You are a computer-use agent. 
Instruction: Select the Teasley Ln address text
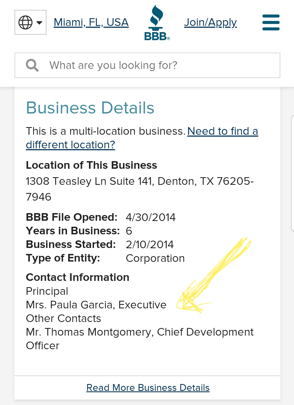point(140,189)
